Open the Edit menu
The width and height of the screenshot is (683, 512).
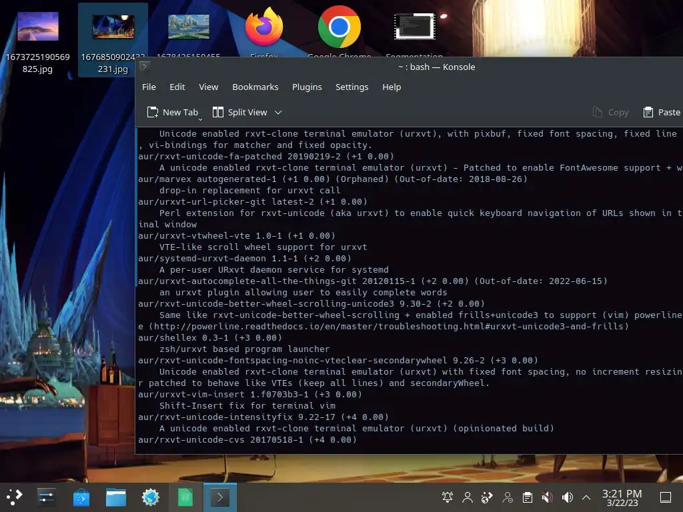pyautogui.click(x=177, y=87)
